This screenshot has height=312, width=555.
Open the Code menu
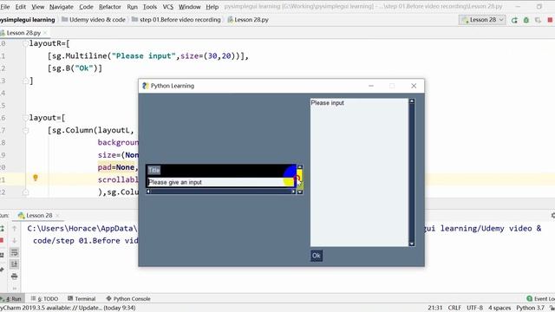point(86,7)
